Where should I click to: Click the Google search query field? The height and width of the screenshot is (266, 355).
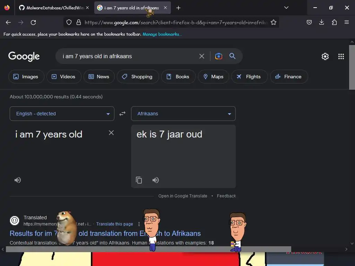click(127, 56)
